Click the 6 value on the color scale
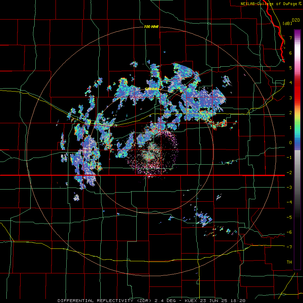This screenshot has width=303, height=303. pyautogui.click(x=291, y=53)
